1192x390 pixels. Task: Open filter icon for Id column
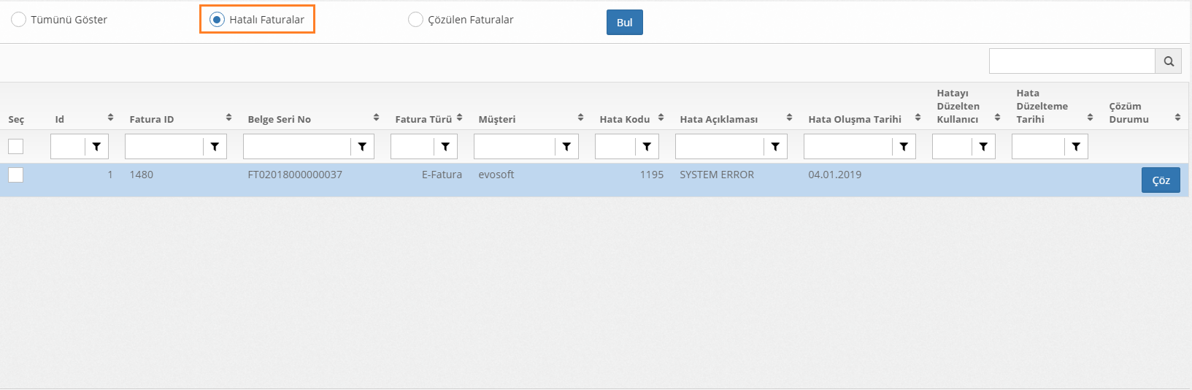pyautogui.click(x=96, y=147)
